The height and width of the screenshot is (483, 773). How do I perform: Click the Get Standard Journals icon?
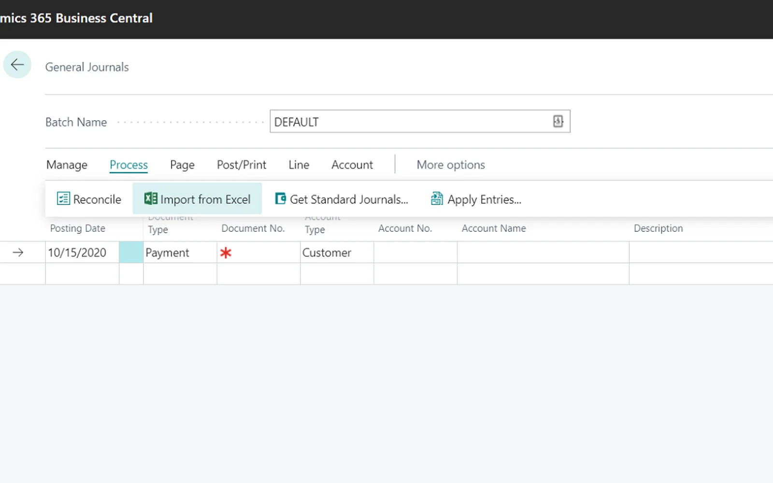pyautogui.click(x=280, y=199)
